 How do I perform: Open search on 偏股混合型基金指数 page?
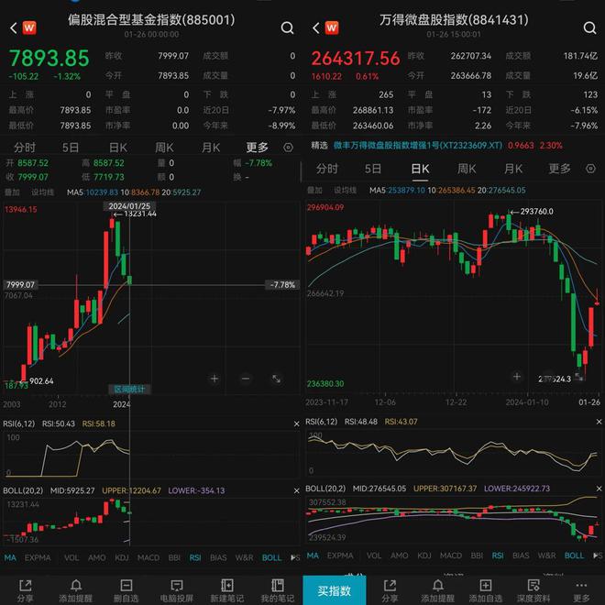(x=287, y=27)
